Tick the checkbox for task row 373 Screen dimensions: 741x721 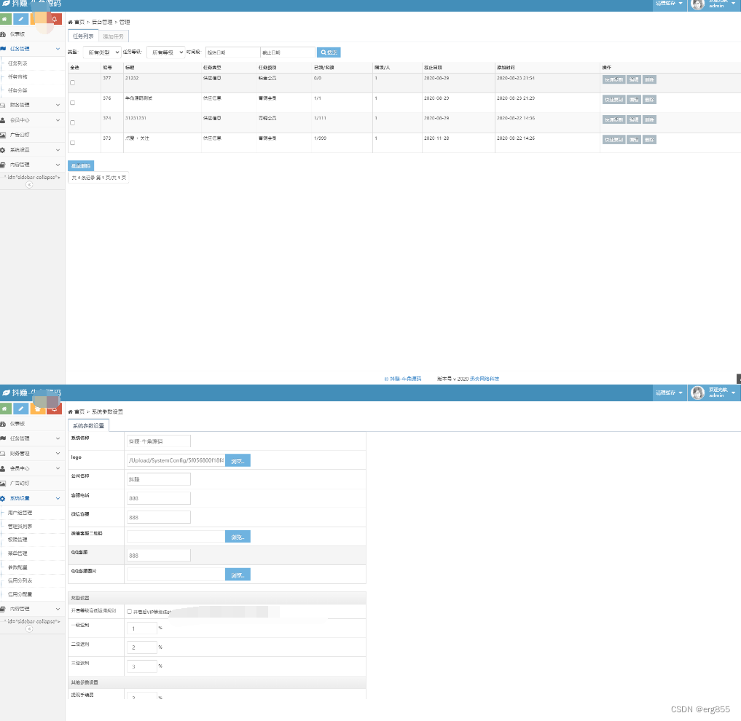pyautogui.click(x=72, y=143)
